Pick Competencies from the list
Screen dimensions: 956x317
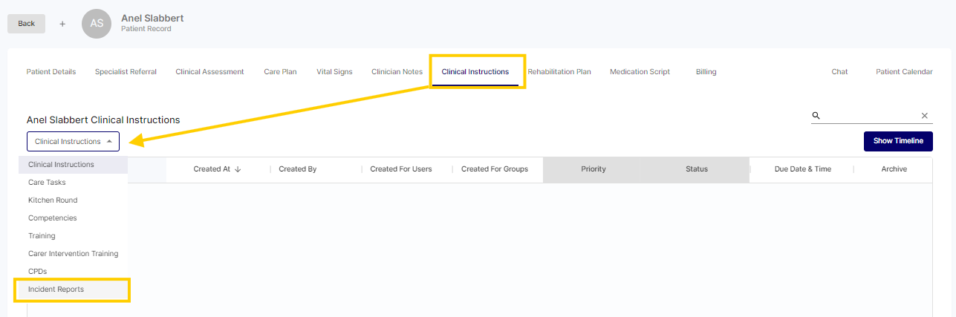click(52, 218)
